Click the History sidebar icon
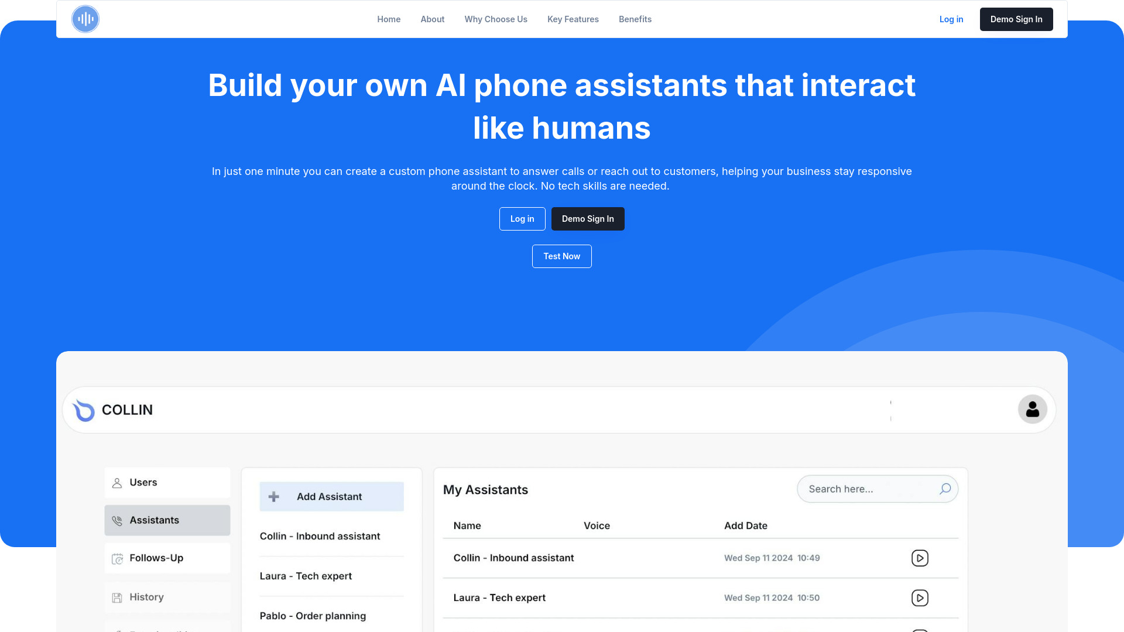The height and width of the screenshot is (632, 1124). [117, 596]
